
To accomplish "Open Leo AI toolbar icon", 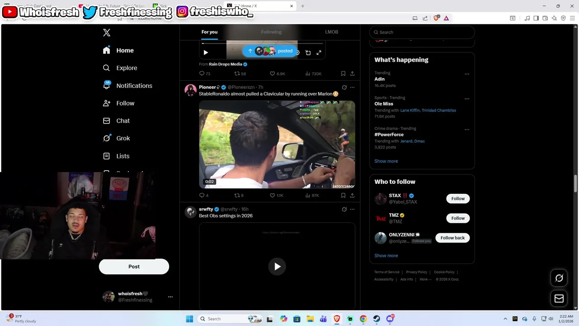I will (x=554, y=18).
